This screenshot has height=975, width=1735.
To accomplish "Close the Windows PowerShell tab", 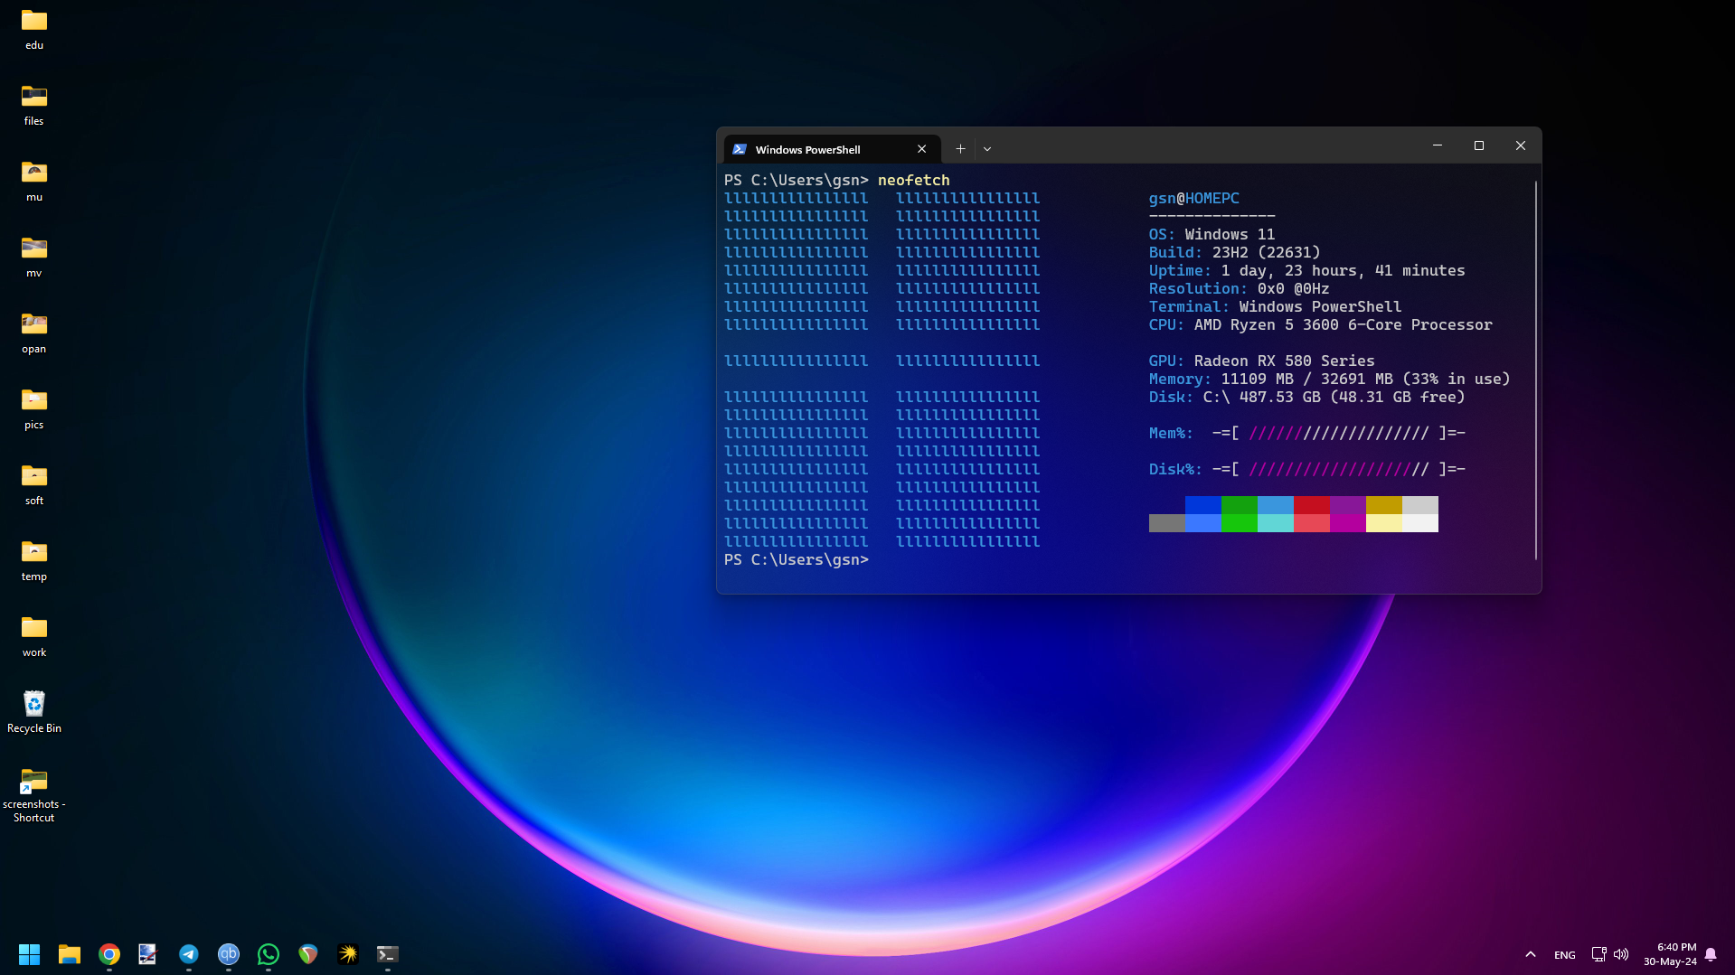I will [x=921, y=149].
